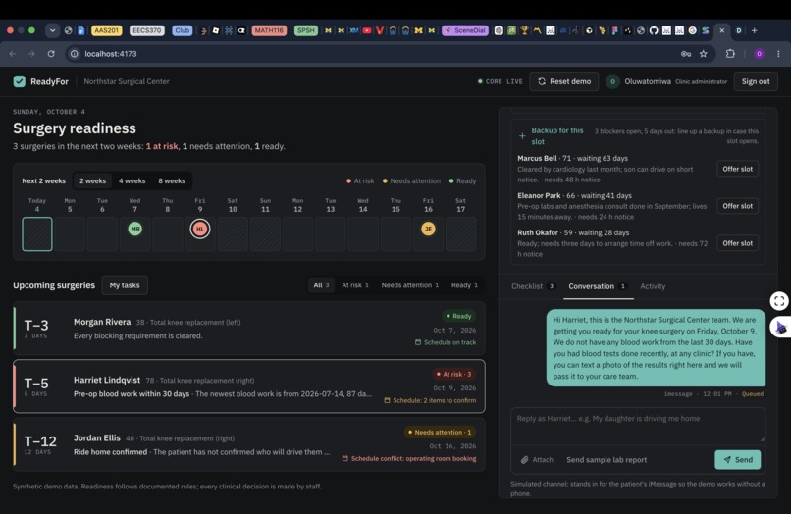This screenshot has width=791, height=514.
Task: Click the At risk · 3 status badge
Action: (x=454, y=374)
